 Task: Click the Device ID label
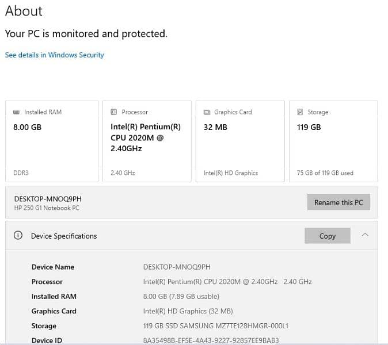[47, 340]
